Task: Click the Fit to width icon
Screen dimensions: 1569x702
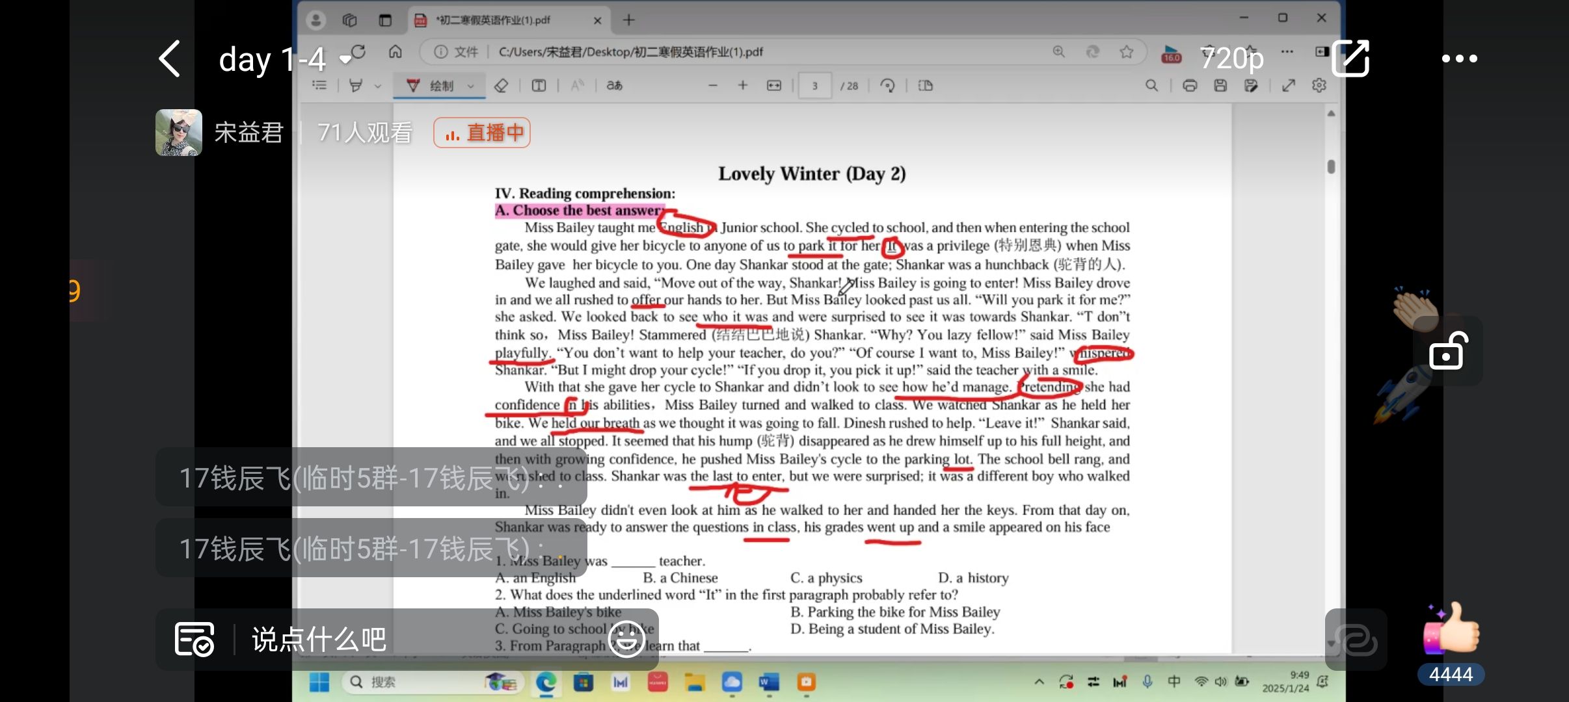Action: [773, 86]
